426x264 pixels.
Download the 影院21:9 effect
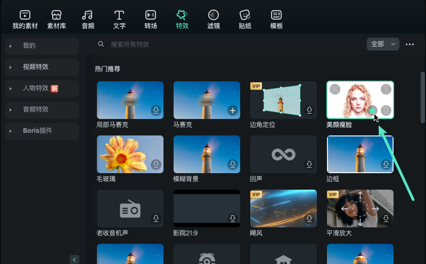click(x=233, y=219)
